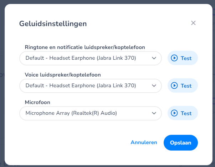Click the Geluidsinstellingen dialog title
The image size is (215, 167).
click(53, 24)
